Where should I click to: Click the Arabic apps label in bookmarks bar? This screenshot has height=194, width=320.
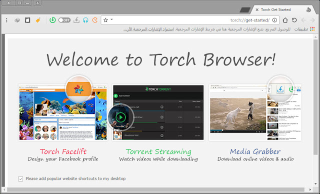[x=301, y=29]
